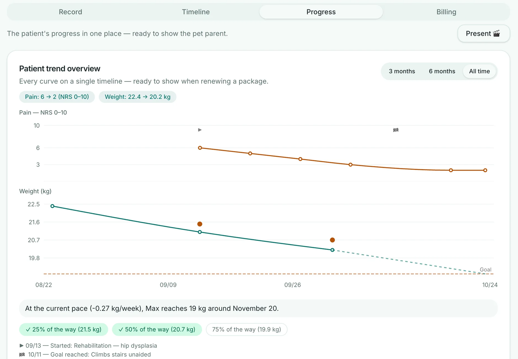Switch to the Record tab

(x=70, y=12)
